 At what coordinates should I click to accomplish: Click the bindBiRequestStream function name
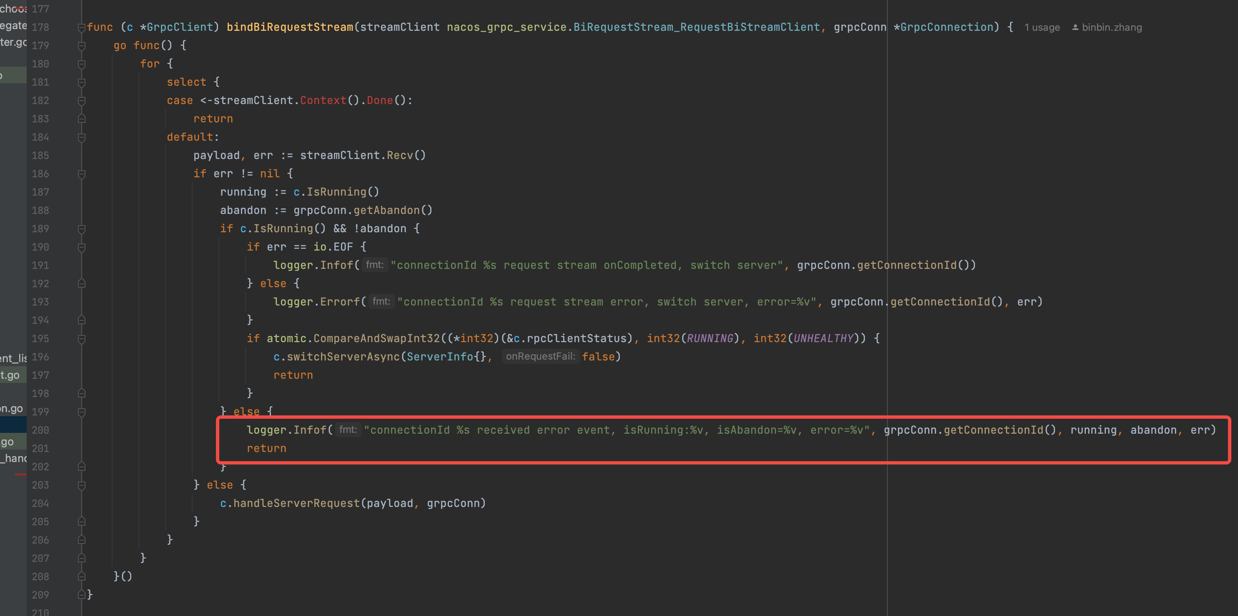click(290, 27)
